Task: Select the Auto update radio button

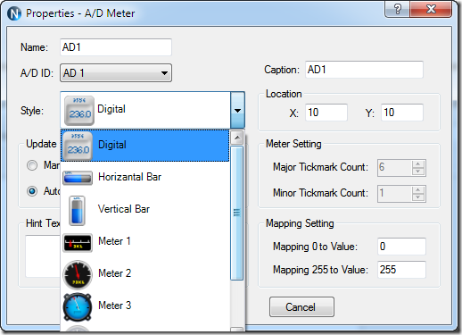Action: 32,191
